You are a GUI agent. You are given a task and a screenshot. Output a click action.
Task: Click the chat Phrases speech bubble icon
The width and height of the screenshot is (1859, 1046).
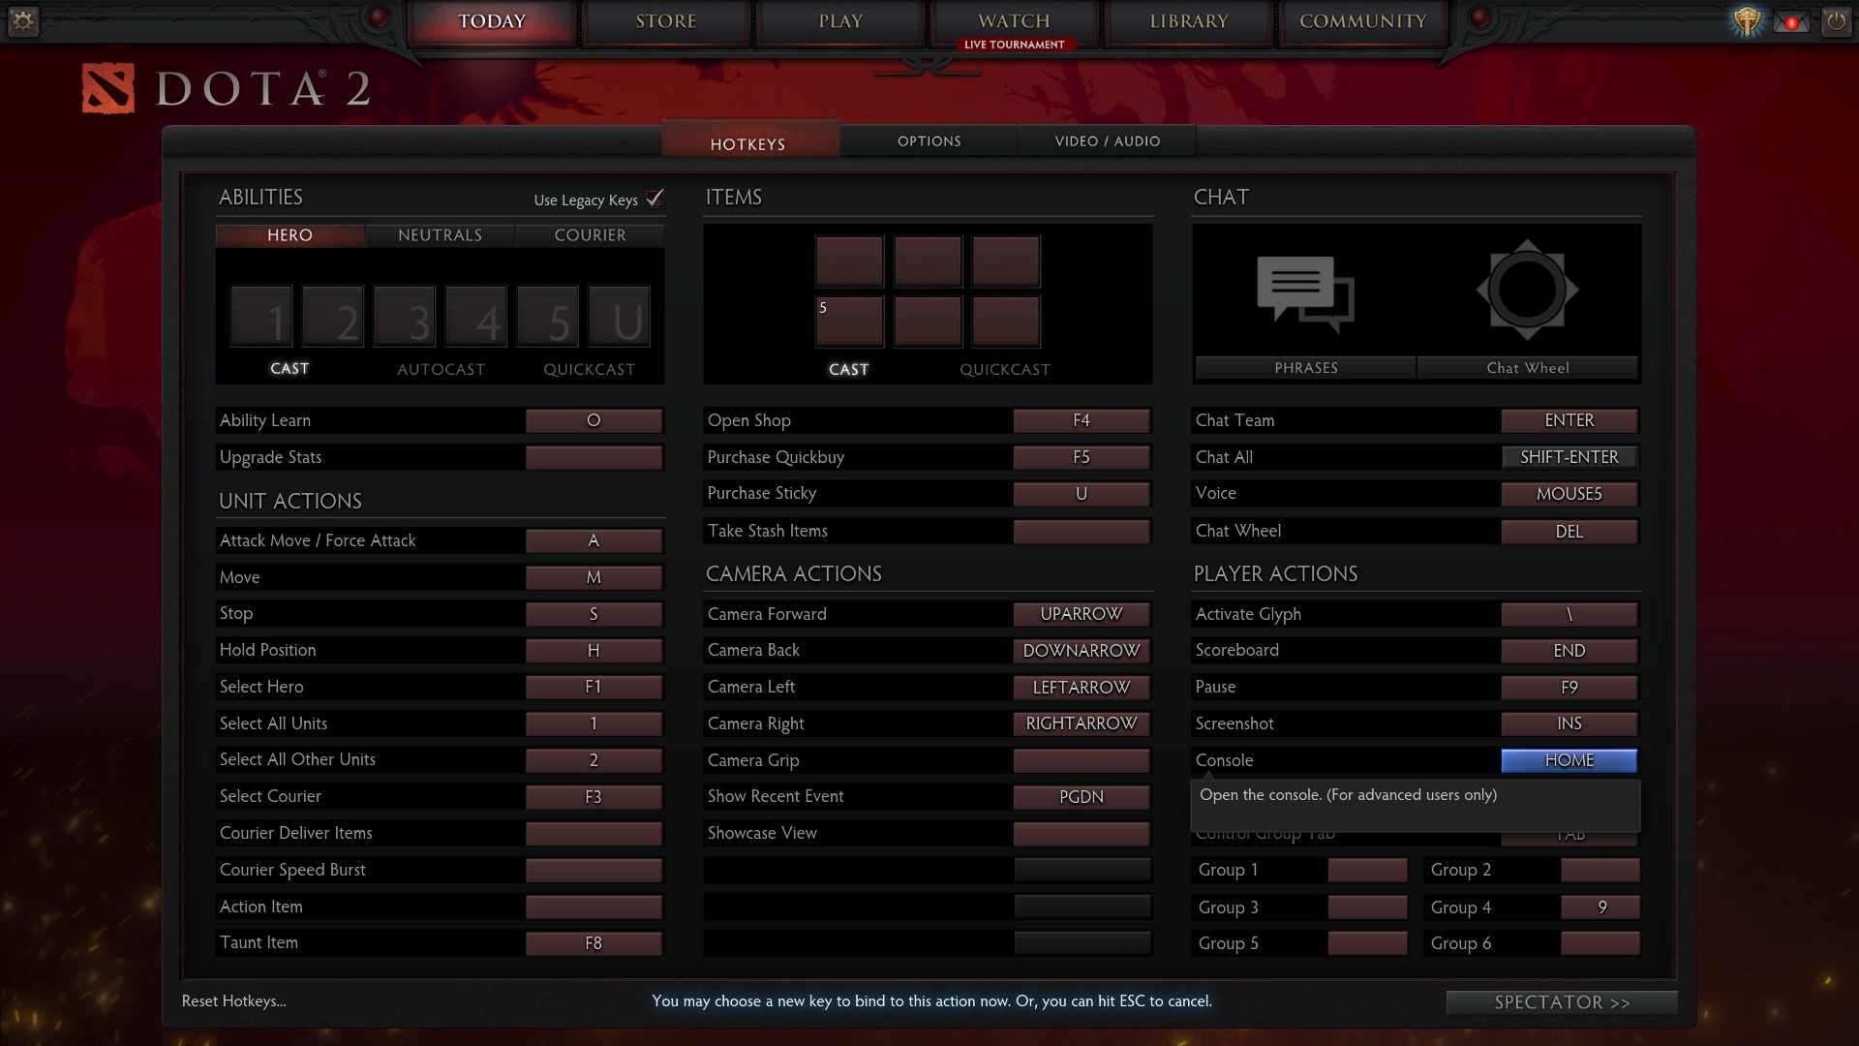coord(1305,292)
